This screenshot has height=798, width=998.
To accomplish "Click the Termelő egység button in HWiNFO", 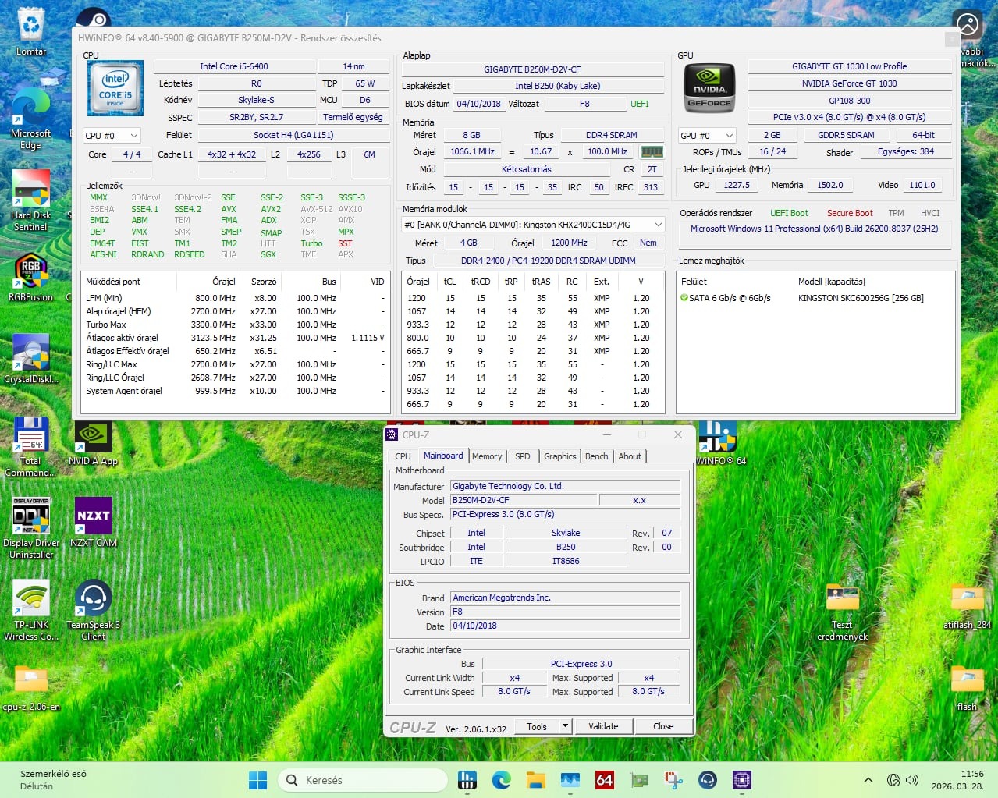I will click(x=353, y=117).
